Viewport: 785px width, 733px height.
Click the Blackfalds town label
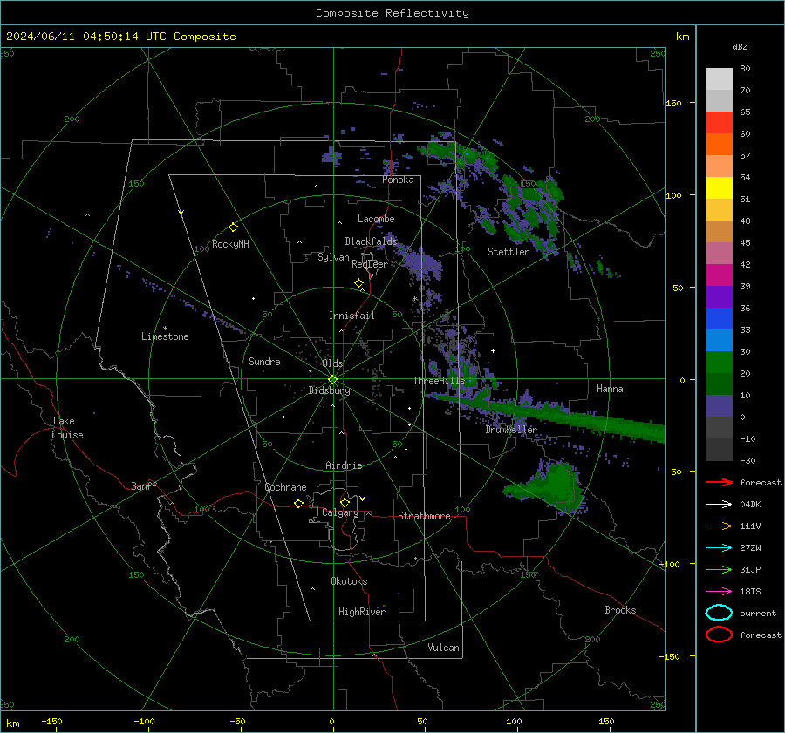(x=371, y=241)
